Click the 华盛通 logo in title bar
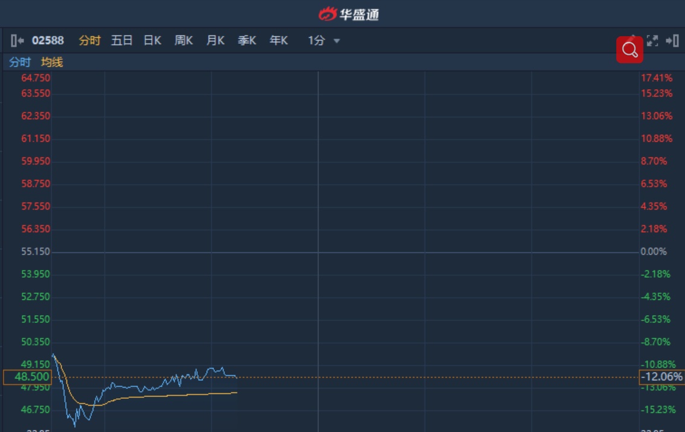Image resolution: width=685 pixels, height=432 pixels. (x=349, y=14)
